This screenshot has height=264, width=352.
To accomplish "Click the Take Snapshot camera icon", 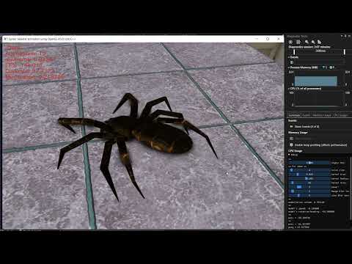I will point(291,139).
